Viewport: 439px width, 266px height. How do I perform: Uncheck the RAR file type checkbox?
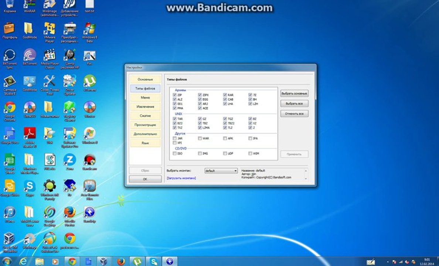[x=225, y=95]
